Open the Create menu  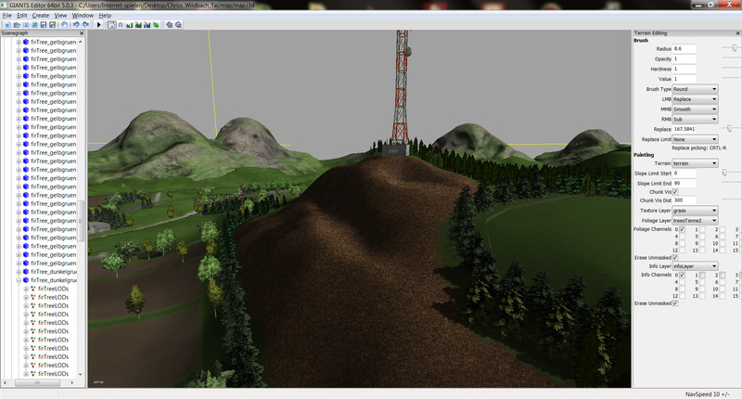point(41,16)
